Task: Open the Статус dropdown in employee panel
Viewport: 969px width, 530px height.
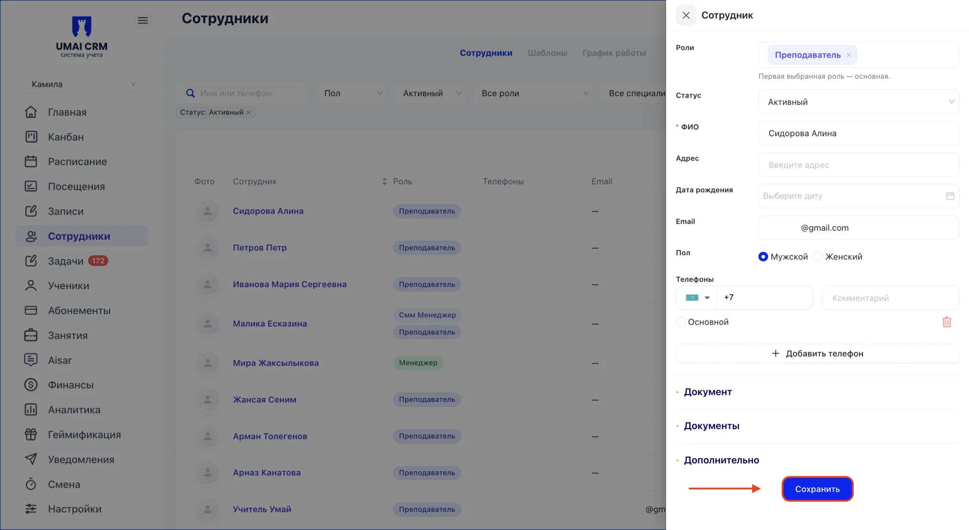Action: [858, 102]
